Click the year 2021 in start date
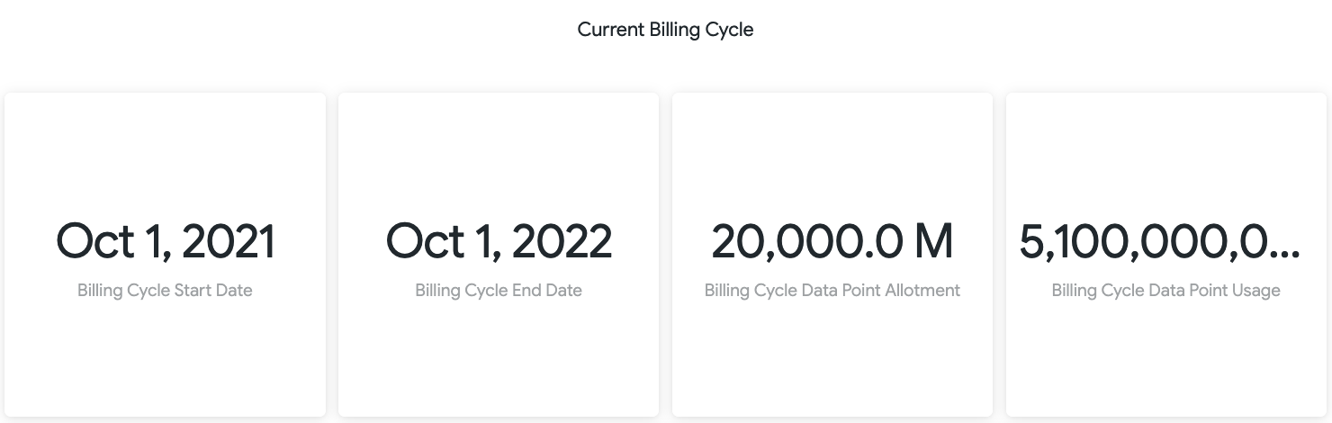Image resolution: width=1332 pixels, height=423 pixels. coord(228,241)
